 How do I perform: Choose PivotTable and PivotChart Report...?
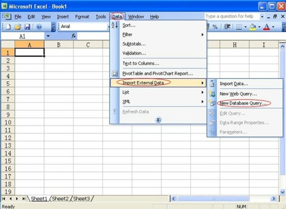(158, 74)
